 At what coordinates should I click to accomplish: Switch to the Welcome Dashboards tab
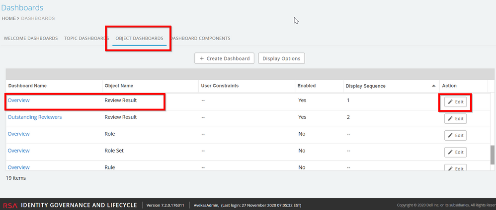(x=31, y=38)
